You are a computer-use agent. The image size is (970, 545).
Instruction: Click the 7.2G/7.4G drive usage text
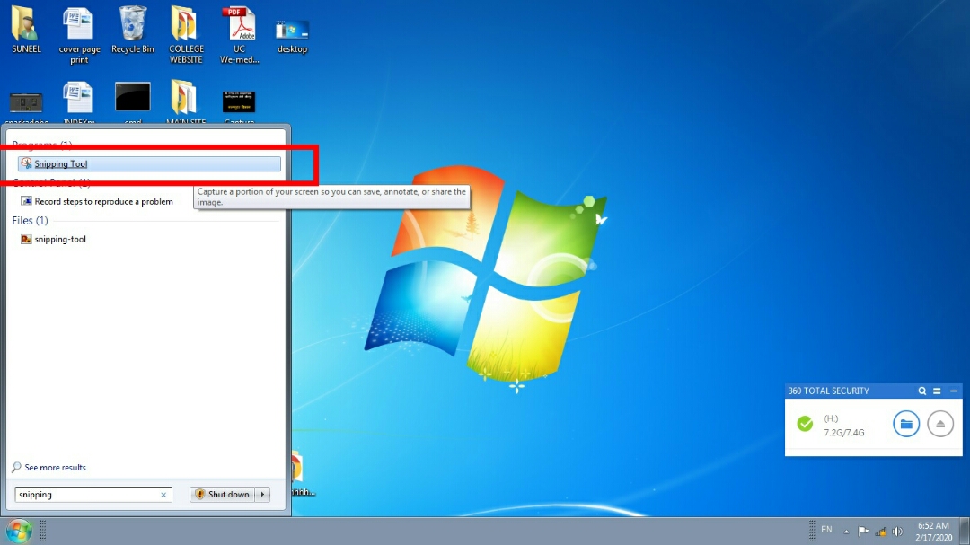pos(843,433)
